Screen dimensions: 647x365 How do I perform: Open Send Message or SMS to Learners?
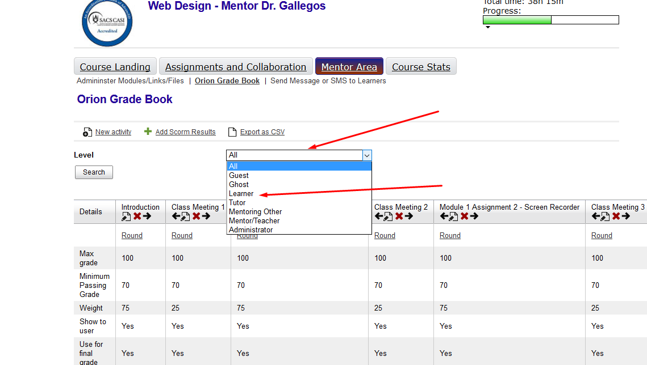pos(328,81)
